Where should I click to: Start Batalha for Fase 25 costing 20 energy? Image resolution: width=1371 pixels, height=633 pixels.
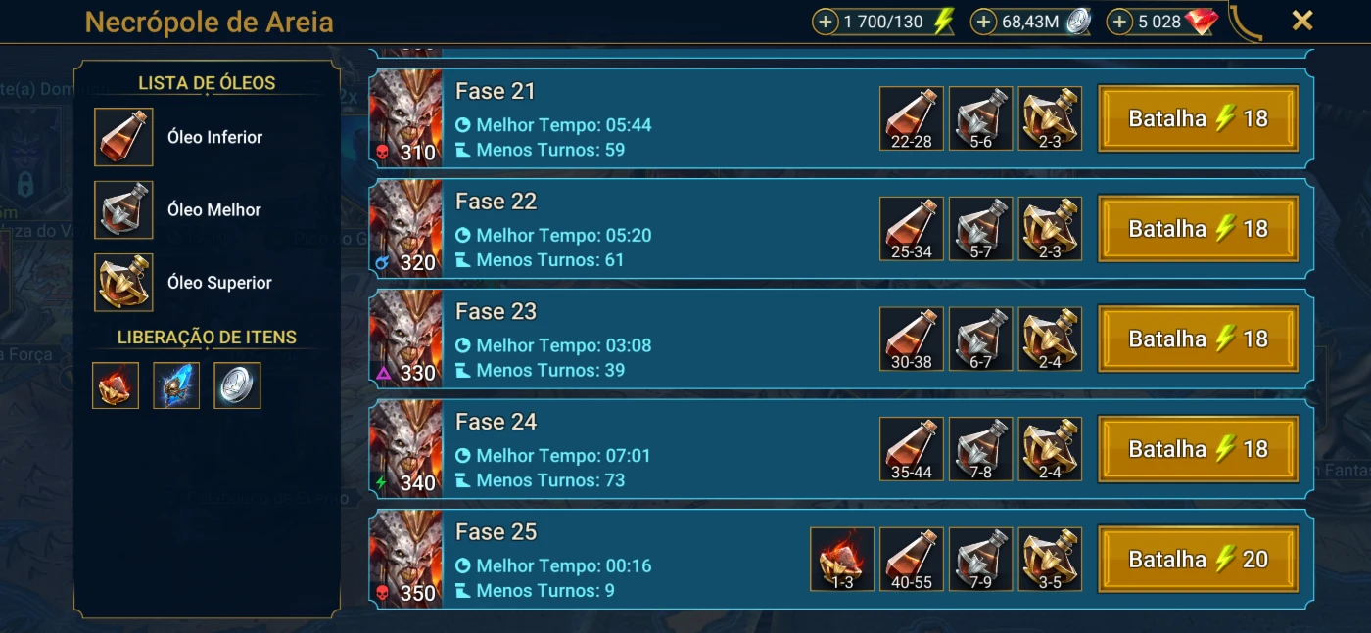tap(1199, 560)
